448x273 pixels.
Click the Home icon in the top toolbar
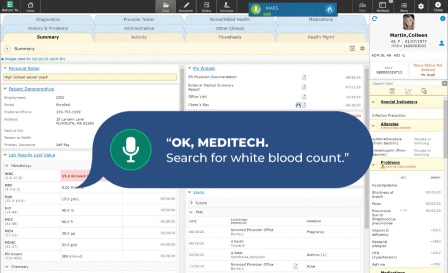coord(30,6)
